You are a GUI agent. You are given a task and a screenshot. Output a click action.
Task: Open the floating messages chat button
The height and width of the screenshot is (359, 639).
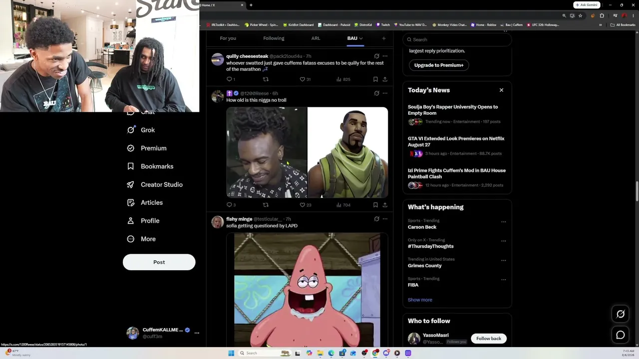pyautogui.click(x=621, y=335)
